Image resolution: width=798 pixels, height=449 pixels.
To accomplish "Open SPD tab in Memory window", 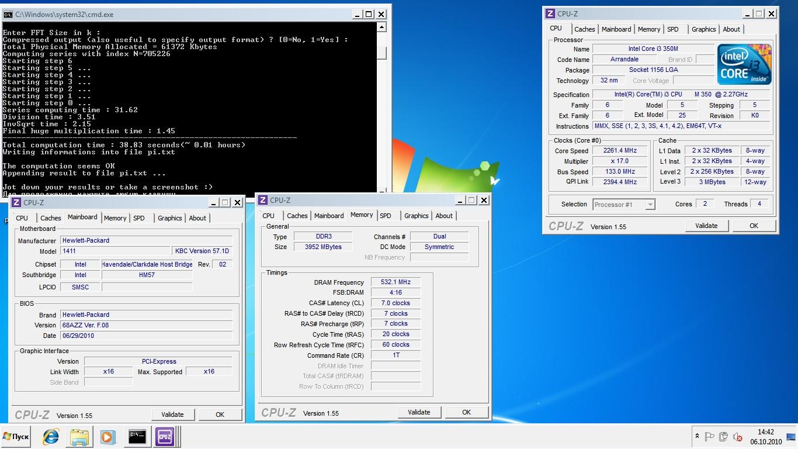I will pyautogui.click(x=386, y=216).
